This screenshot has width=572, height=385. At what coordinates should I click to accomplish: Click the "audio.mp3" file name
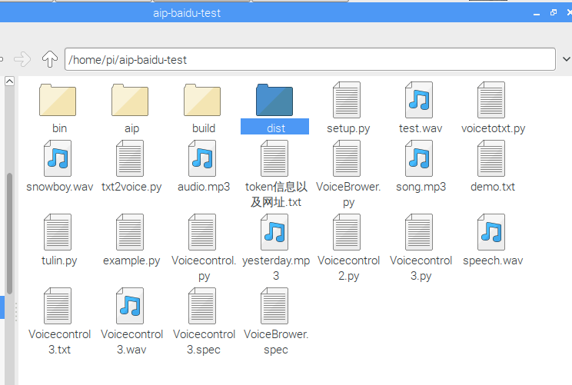[x=204, y=187]
